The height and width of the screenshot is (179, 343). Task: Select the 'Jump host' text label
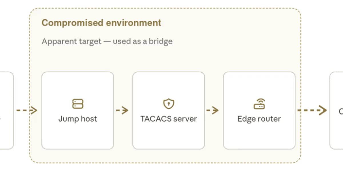click(78, 119)
